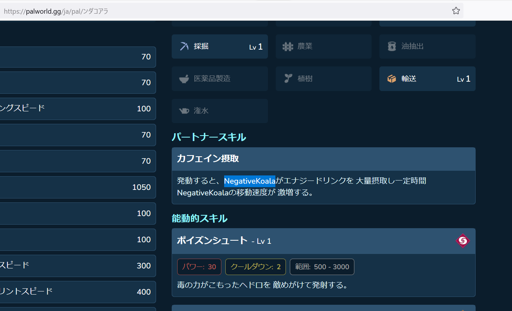Click the stat row showing 1050

tap(78, 187)
